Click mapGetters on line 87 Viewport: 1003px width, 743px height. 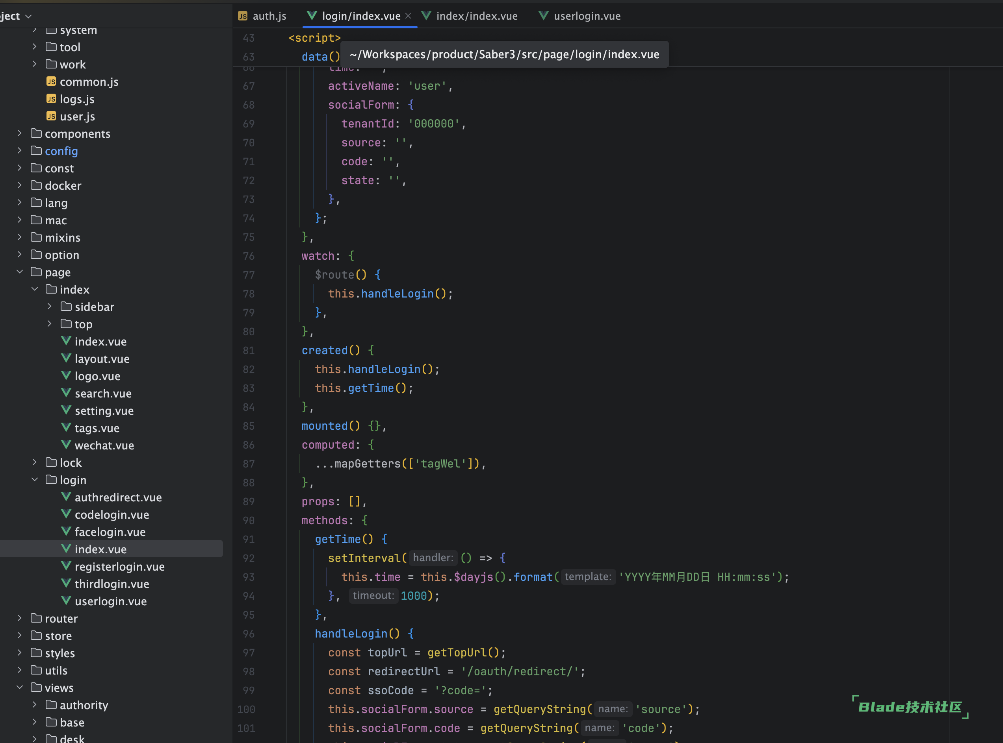367,464
